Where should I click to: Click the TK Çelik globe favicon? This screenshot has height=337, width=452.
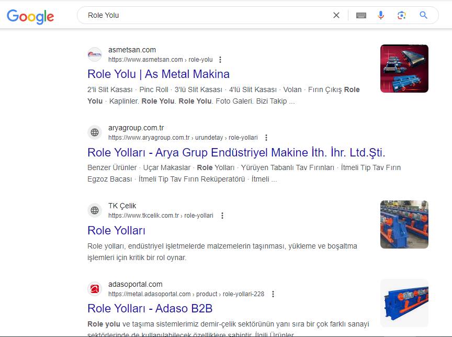[x=95, y=210]
